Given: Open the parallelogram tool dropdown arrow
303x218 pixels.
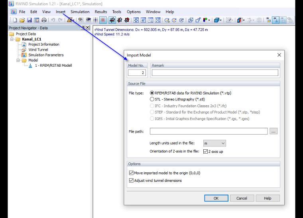Looking at the screenshot, I should coord(74,20).
